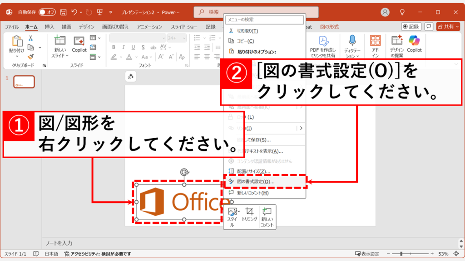Toggle the AutoSave (自動保存) switch
Image resolution: width=465 pixels, height=261 pixels.
[47, 12]
